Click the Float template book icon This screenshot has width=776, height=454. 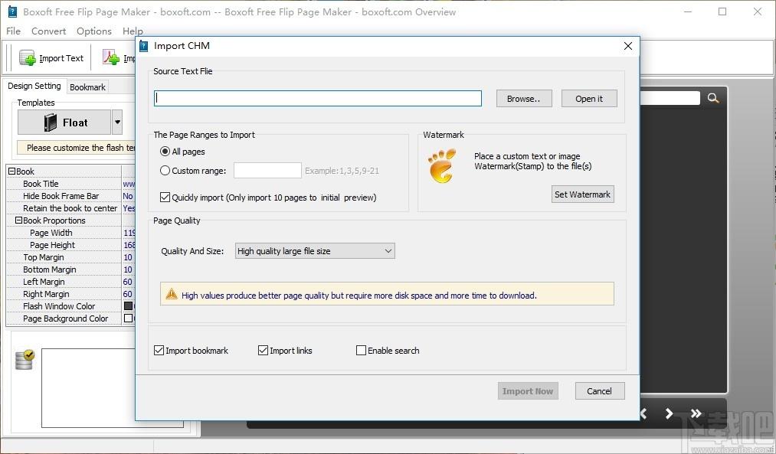point(51,122)
